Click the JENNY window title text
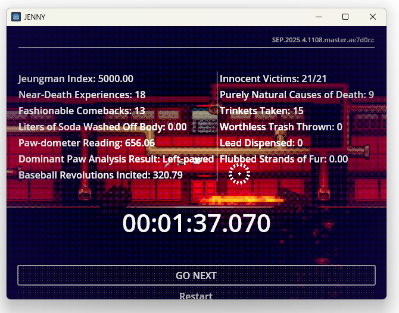 pyautogui.click(x=35, y=17)
